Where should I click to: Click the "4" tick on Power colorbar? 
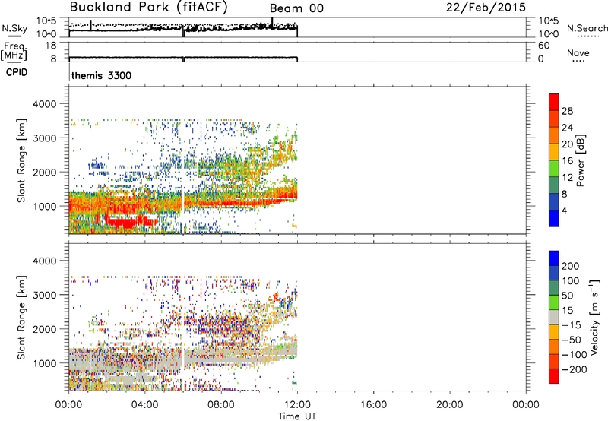click(564, 210)
